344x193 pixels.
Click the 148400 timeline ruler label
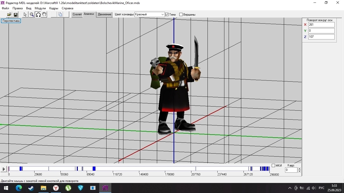pyautogui.click(x=144, y=174)
